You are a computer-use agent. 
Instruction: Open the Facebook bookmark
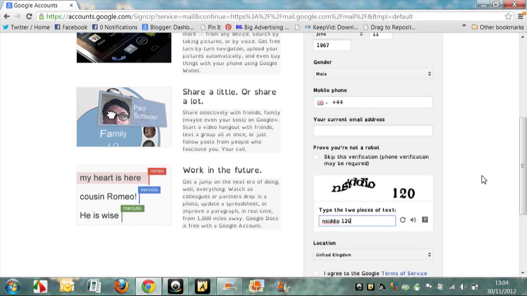tap(70, 27)
